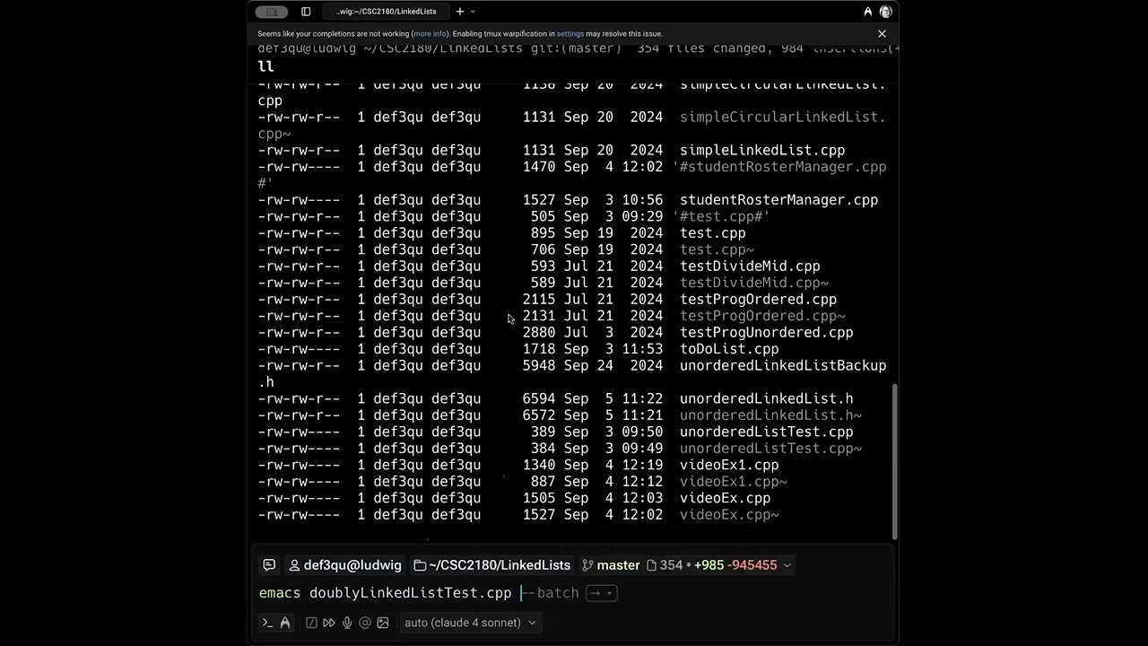Open the auto (claude 4 sonnet) model dropdown
Image resolution: width=1148 pixels, height=646 pixels.
470,623
